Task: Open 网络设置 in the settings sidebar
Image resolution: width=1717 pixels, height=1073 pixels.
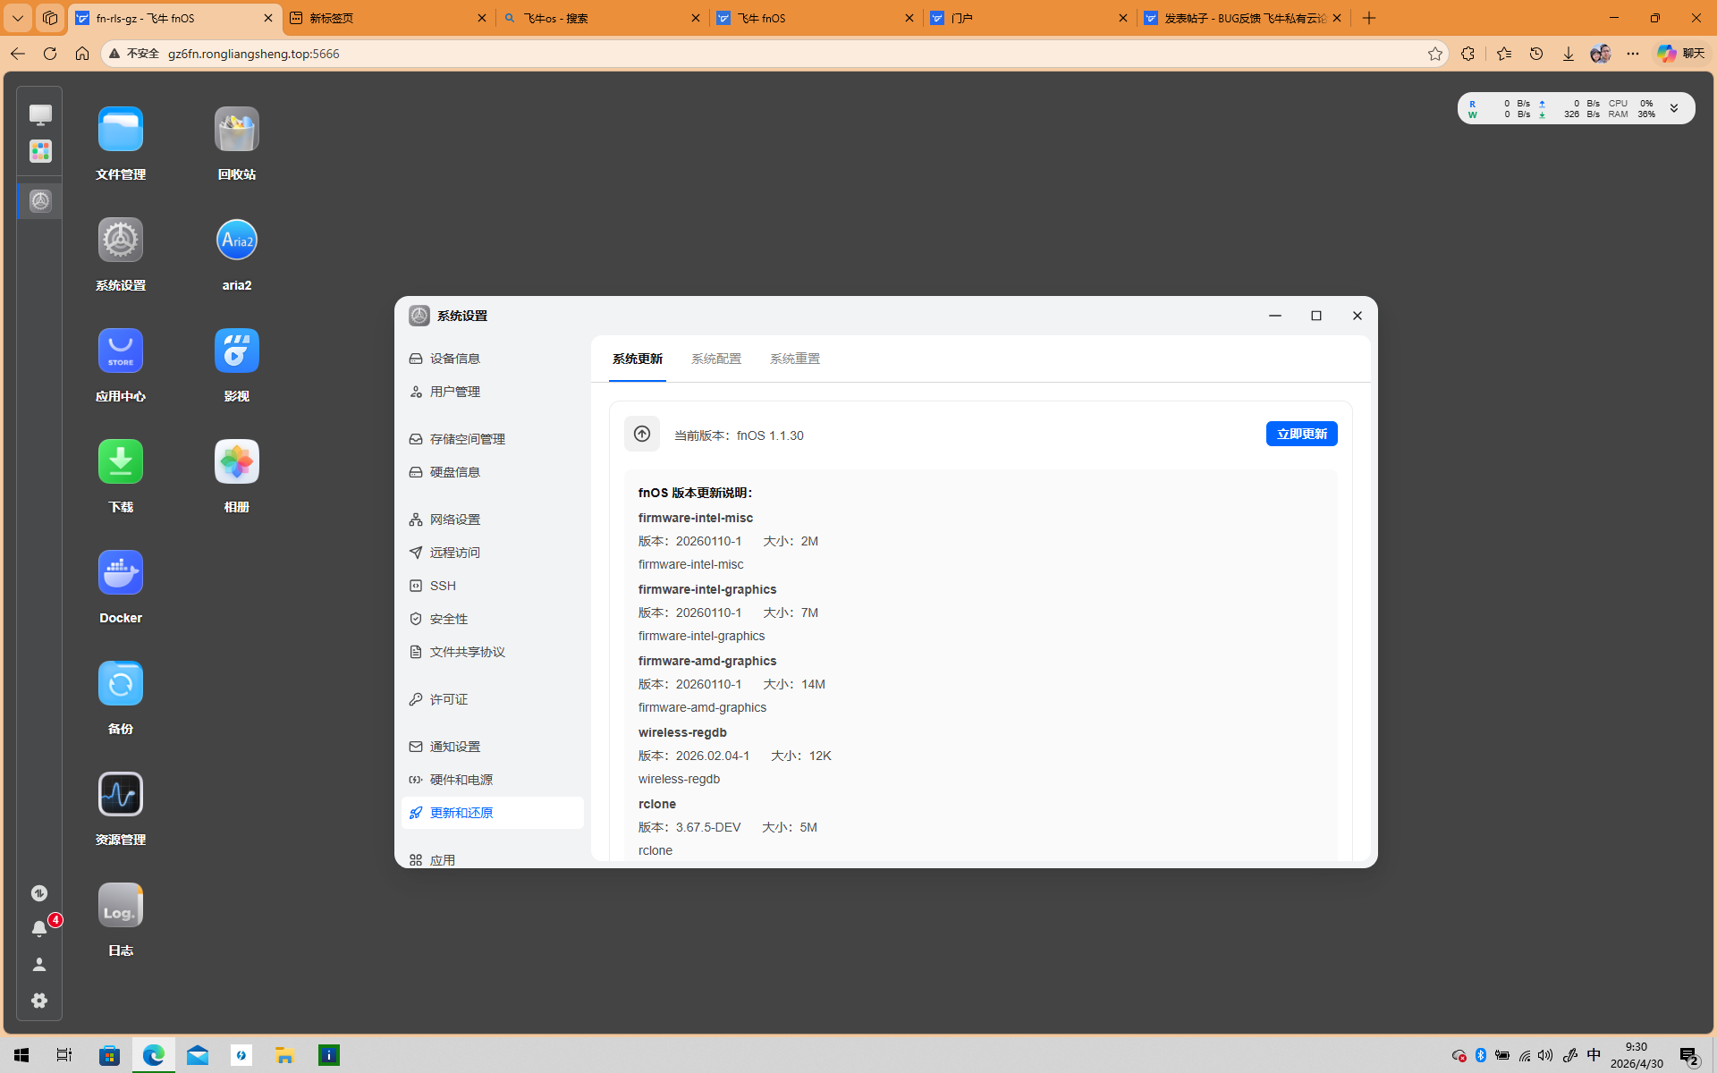Action: pyautogui.click(x=493, y=520)
